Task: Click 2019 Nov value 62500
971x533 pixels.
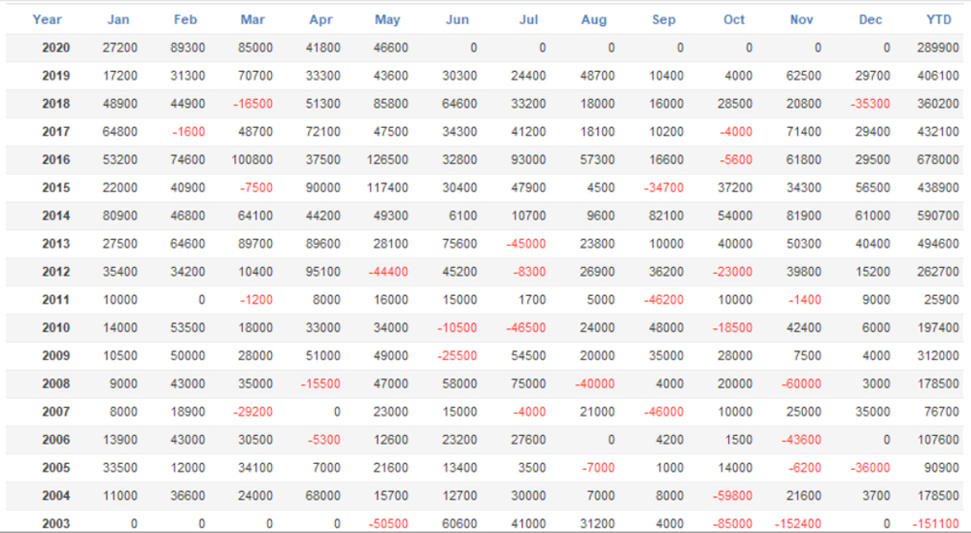Action: [804, 76]
